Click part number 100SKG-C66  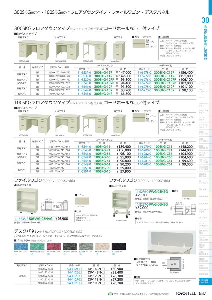163,157
